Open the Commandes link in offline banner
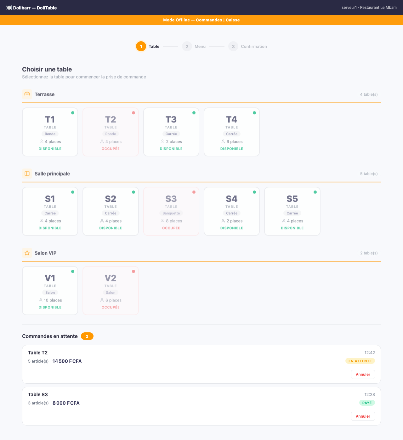The height and width of the screenshot is (440, 403). click(209, 20)
